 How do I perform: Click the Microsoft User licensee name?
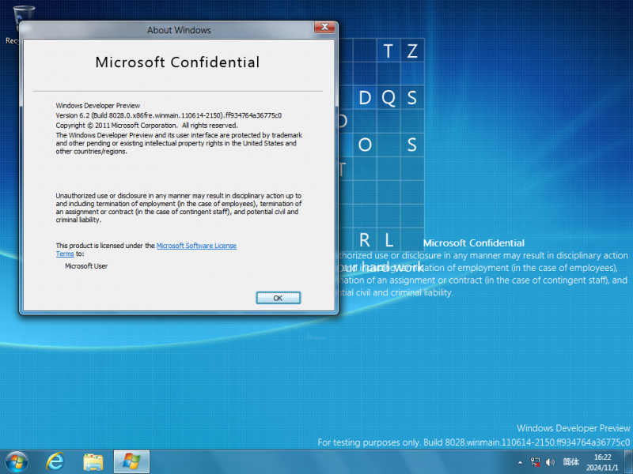coord(86,266)
